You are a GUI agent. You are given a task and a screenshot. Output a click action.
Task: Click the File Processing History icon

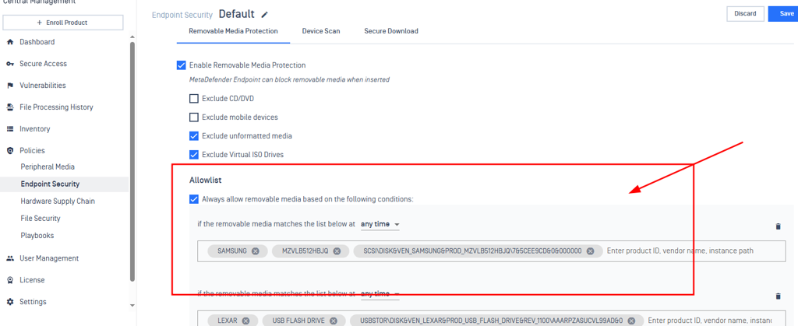click(9, 107)
